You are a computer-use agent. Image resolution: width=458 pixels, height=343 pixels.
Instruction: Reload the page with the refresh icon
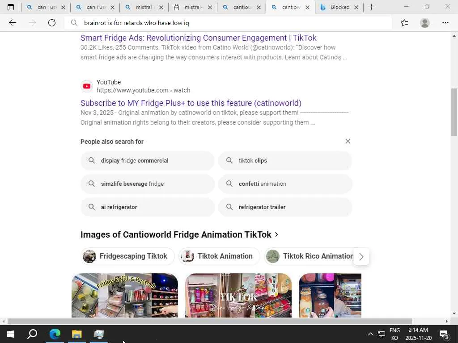tap(52, 23)
